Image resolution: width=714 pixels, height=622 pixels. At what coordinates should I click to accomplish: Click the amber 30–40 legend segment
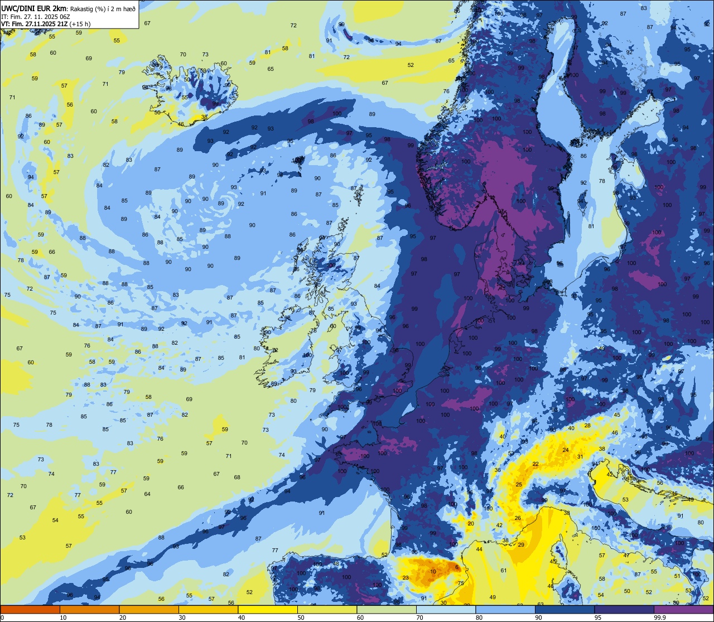click(x=209, y=609)
